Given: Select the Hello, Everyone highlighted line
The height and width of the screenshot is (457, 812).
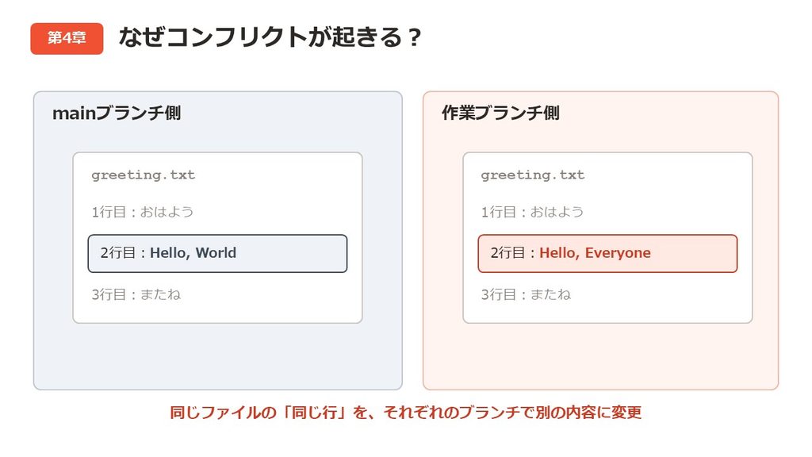Looking at the screenshot, I should coord(607,253).
